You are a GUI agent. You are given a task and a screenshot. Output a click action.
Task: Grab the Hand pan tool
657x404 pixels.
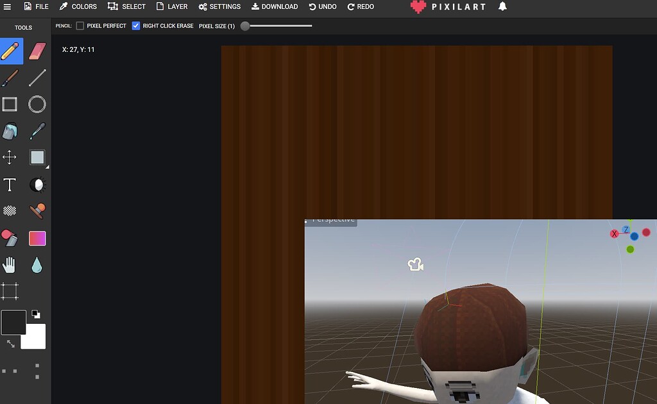point(10,264)
